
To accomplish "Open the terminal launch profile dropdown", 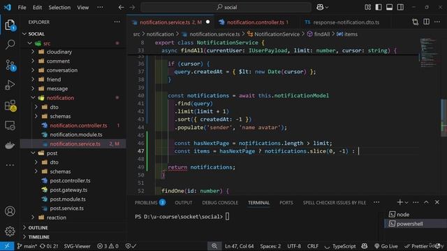I will [406, 203].
